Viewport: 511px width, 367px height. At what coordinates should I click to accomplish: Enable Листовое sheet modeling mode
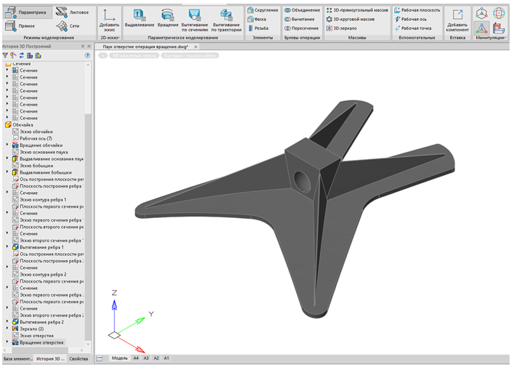71,12
